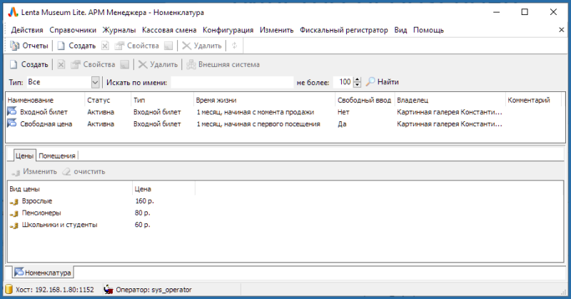The width and height of the screenshot is (571, 299).
Task: Decrease the 'не более' spinner value
Action: (x=358, y=85)
